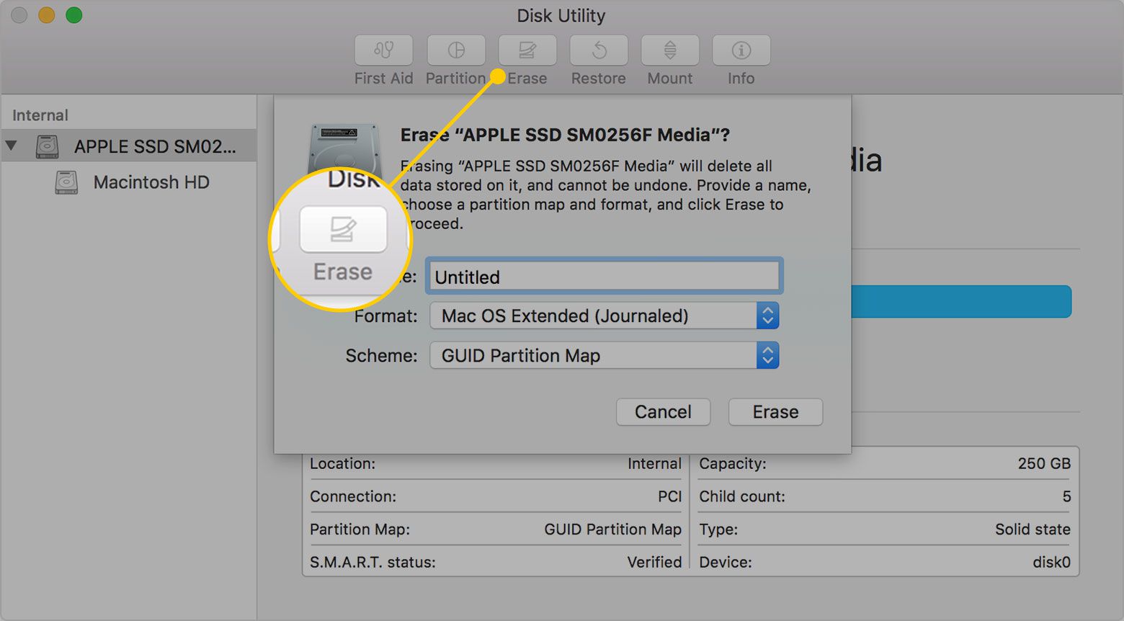Open the Format dropdown Mac OS Extended

604,316
